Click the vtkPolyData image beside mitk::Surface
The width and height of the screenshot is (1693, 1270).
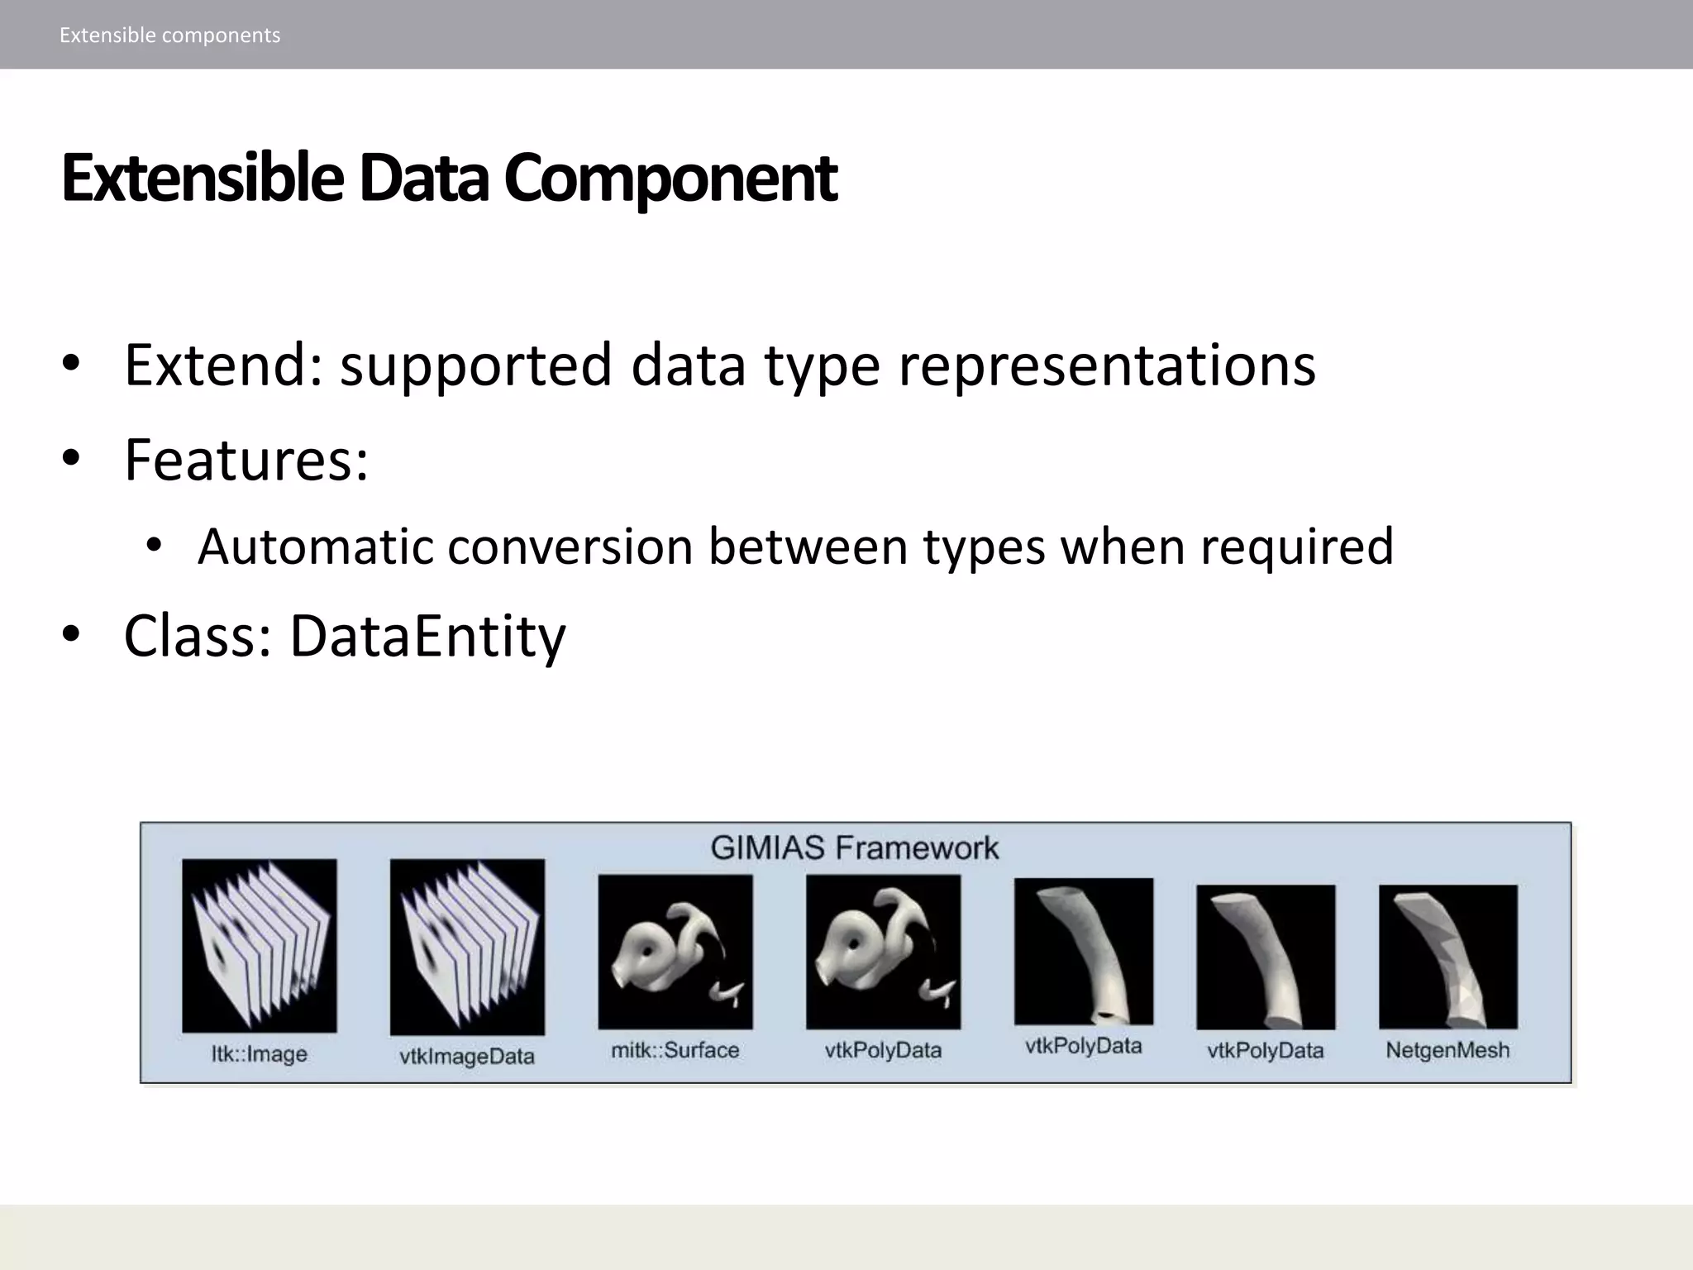tap(884, 952)
